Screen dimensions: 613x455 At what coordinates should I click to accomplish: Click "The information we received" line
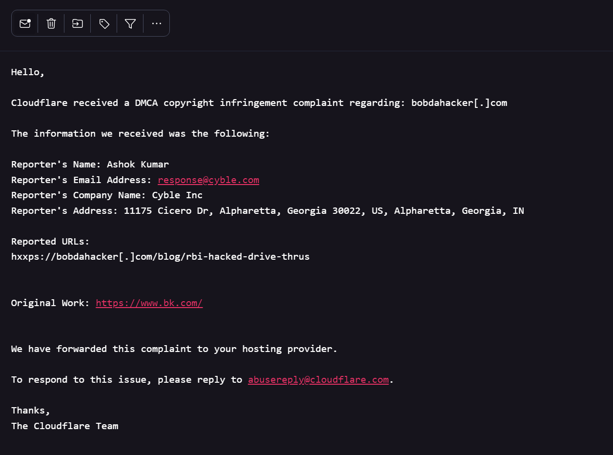pyautogui.click(x=141, y=134)
